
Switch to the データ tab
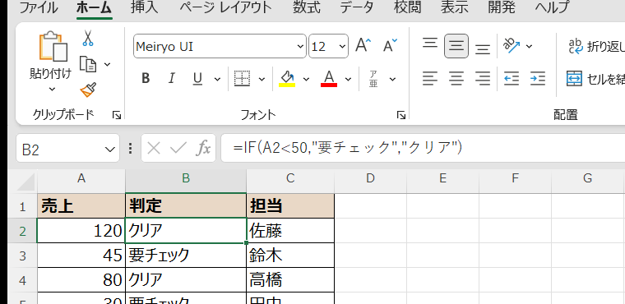357,7
